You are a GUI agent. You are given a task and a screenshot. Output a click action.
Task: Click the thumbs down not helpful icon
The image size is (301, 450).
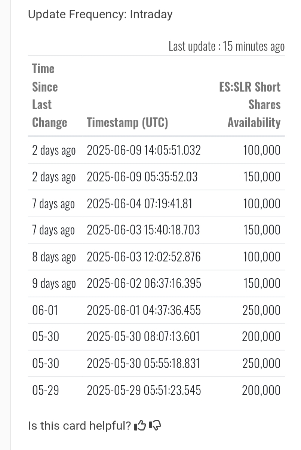click(155, 425)
